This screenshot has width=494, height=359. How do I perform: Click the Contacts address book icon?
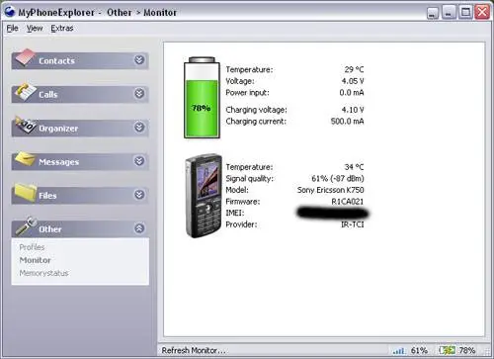(25, 57)
